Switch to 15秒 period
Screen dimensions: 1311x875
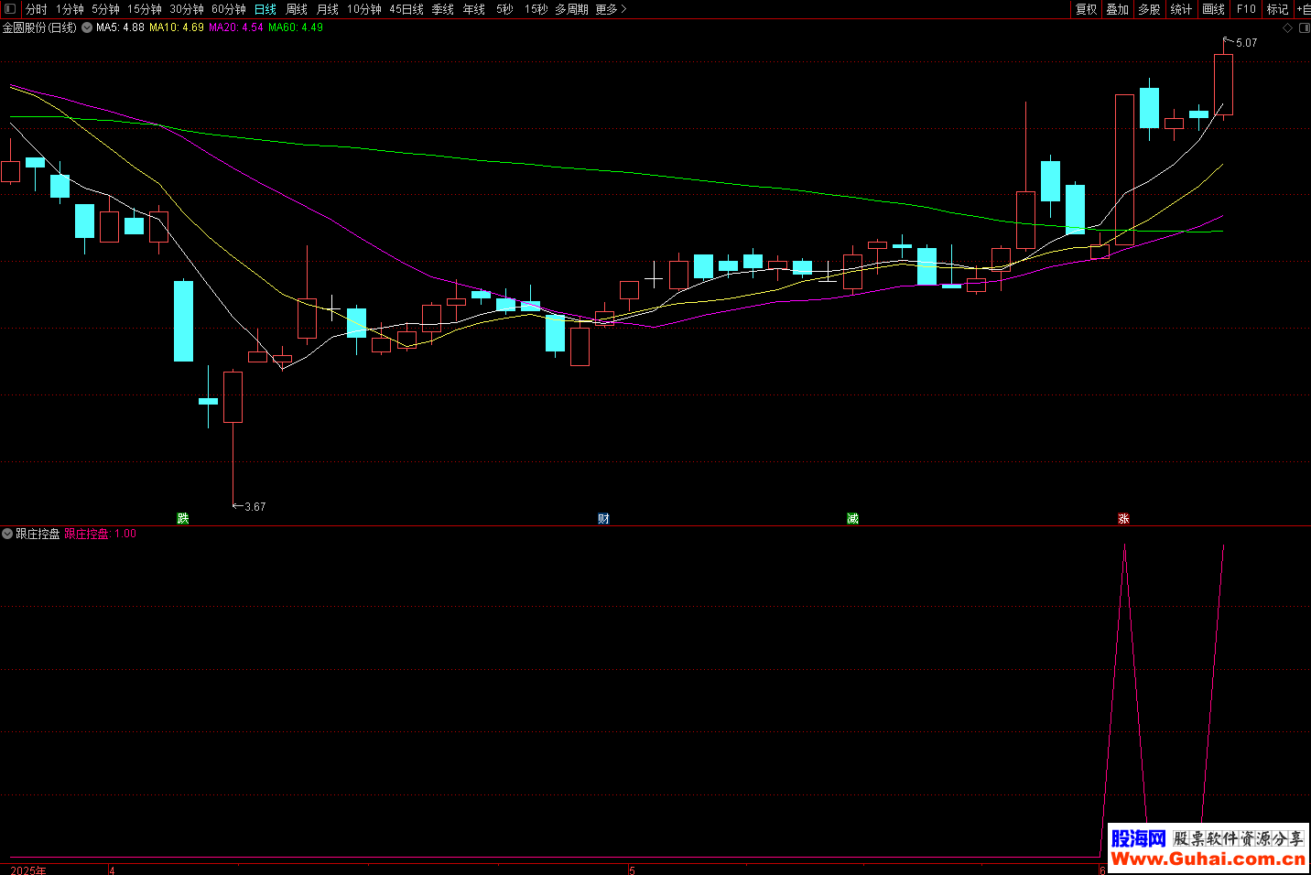pos(536,9)
